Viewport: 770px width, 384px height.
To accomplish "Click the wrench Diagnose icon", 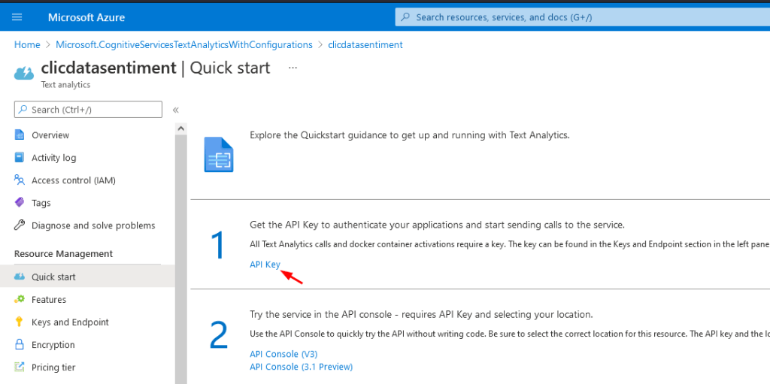I will [x=19, y=225].
